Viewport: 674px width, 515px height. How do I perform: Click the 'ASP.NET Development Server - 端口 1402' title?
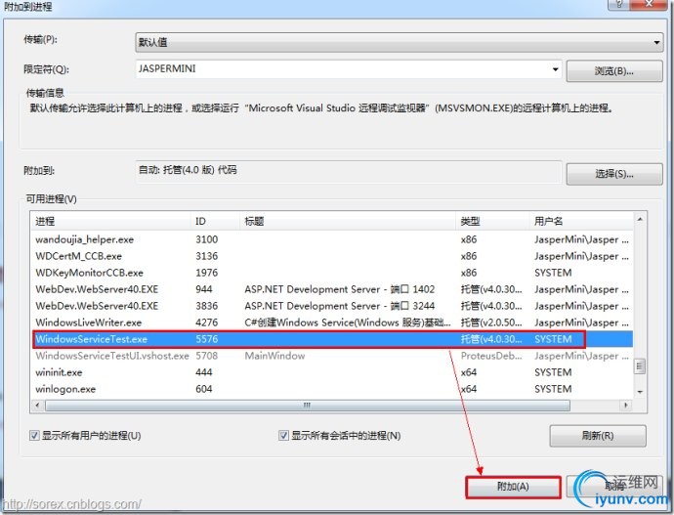tap(340, 289)
